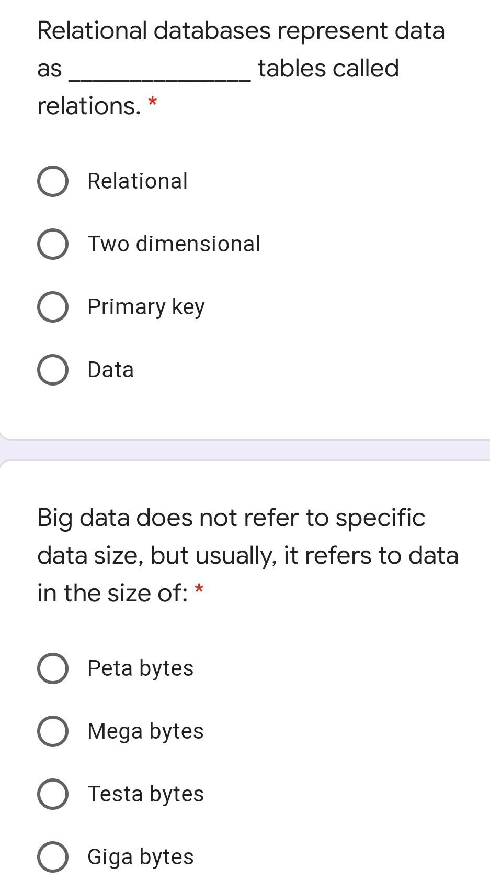Click the "Two dimensional" answer label text
Image resolution: width=490 pixels, height=890 pixels.
174,244
